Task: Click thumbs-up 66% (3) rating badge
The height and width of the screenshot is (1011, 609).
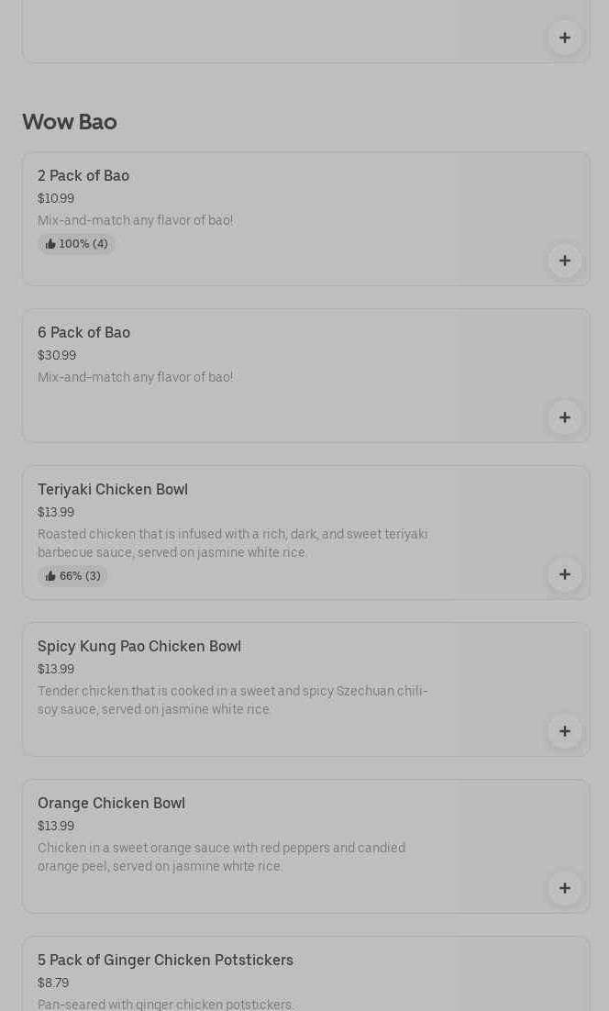Action: pyautogui.click(x=72, y=576)
